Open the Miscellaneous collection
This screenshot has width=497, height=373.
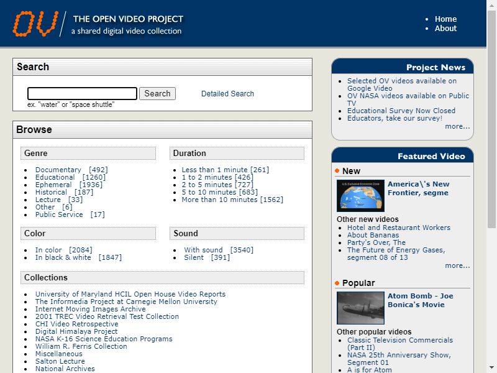[x=58, y=354]
